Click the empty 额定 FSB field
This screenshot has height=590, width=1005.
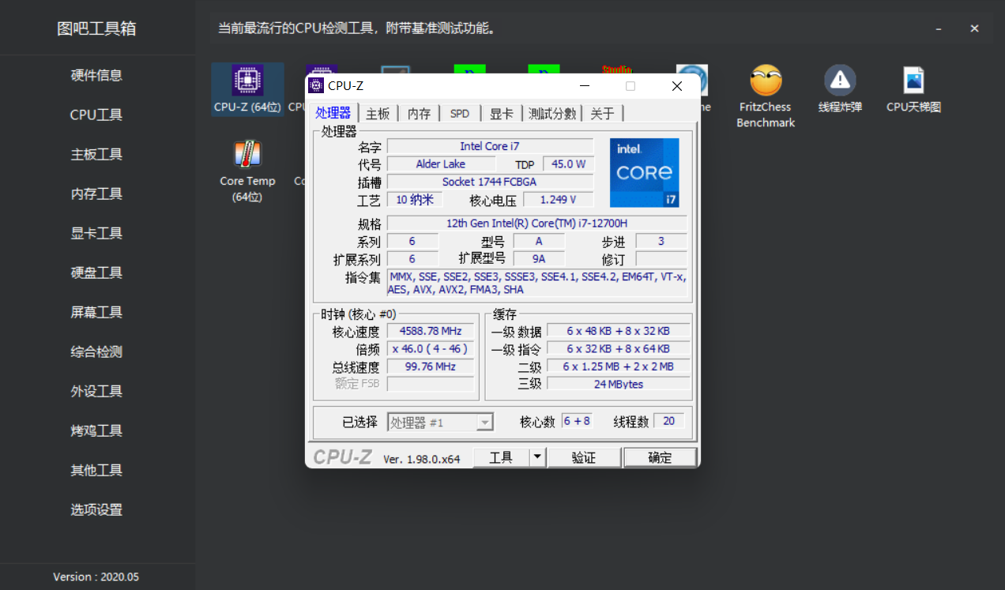point(431,384)
